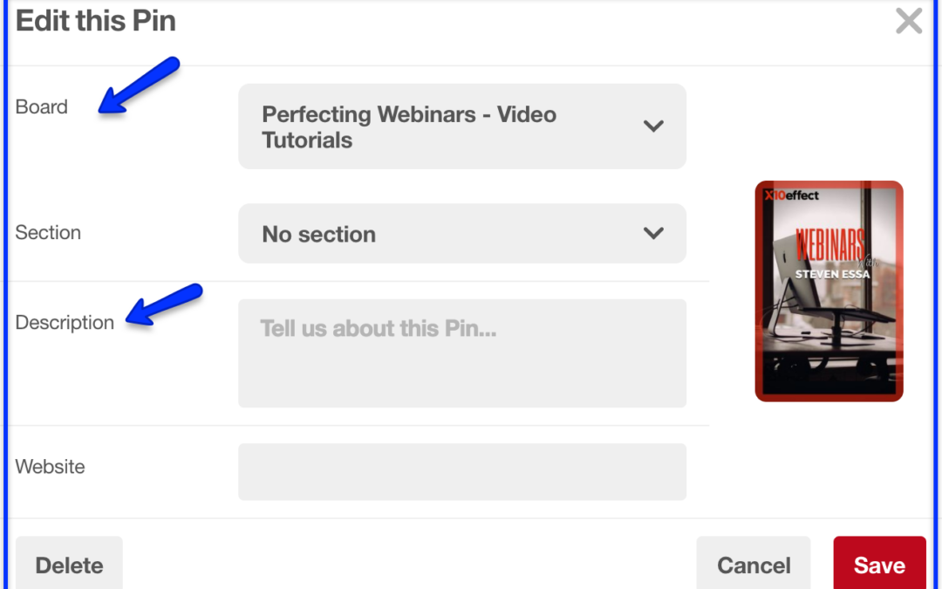The image size is (942, 589).
Task: Click the Description label
Action: [65, 323]
